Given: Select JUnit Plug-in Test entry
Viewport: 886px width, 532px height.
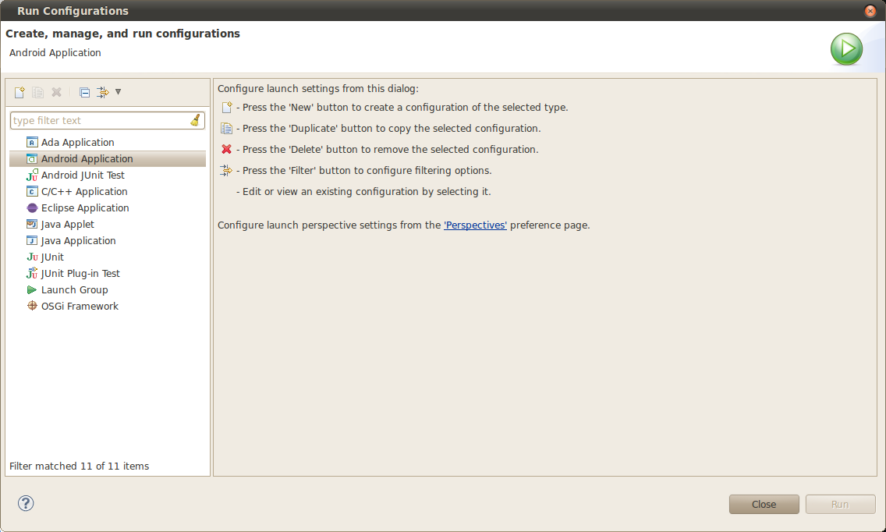Looking at the screenshot, I should 80,273.
